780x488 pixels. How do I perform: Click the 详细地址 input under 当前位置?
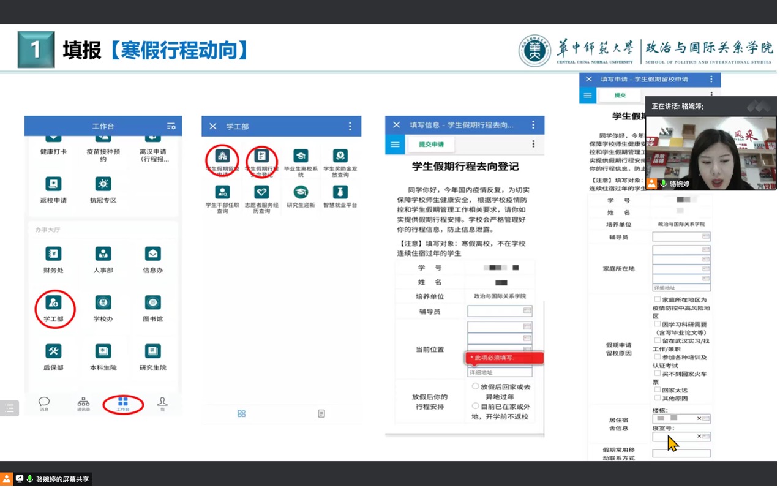[500, 373]
